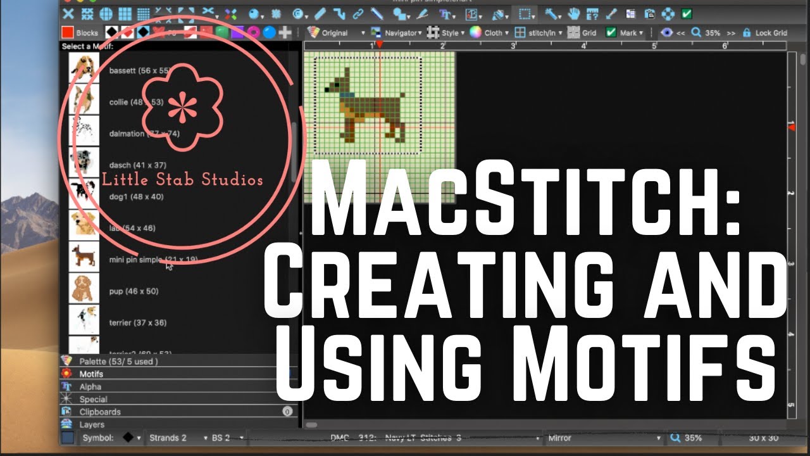Screen dimensions: 810x456
Task: Select the multicolor X stitch tool
Action: (x=230, y=14)
